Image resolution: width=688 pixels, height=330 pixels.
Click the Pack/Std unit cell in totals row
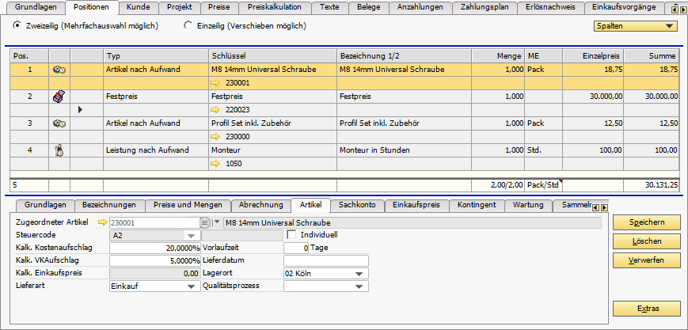pyautogui.click(x=543, y=185)
